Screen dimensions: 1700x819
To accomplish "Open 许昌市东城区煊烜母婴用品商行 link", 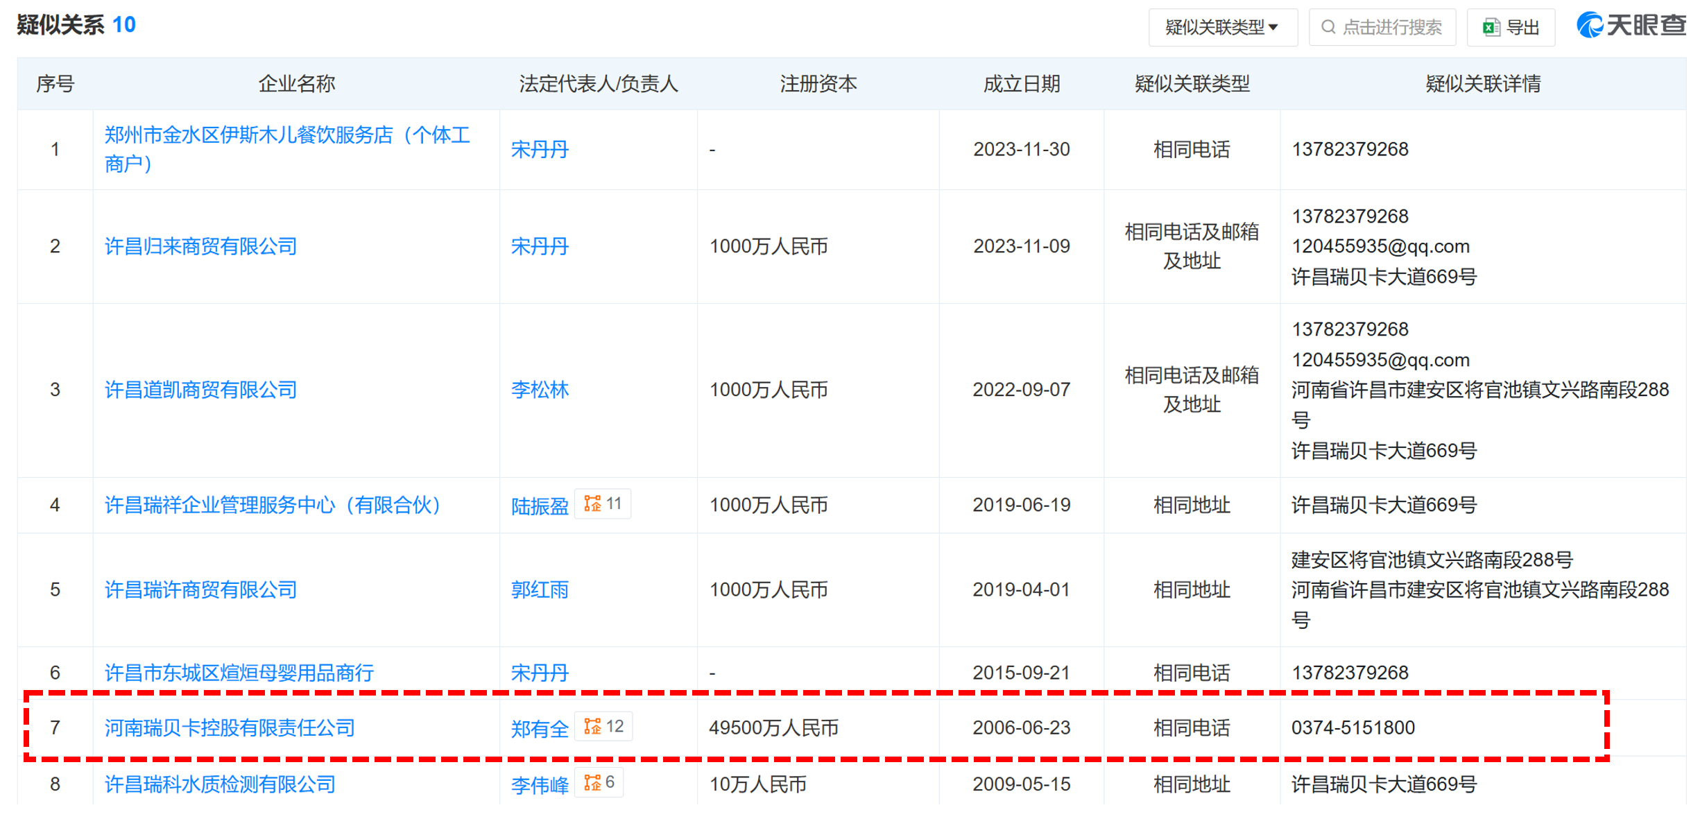I will pyautogui.click(x=239, y=673).
